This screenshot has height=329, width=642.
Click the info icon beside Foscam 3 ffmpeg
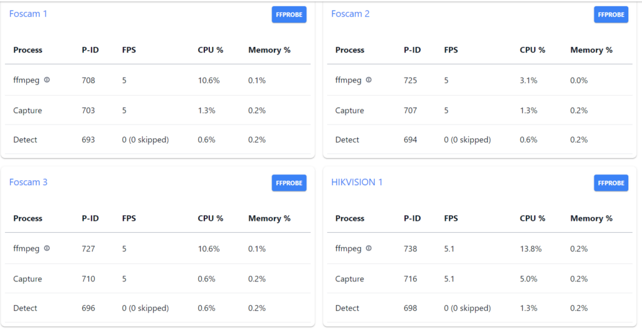click(x=47, y=248)
